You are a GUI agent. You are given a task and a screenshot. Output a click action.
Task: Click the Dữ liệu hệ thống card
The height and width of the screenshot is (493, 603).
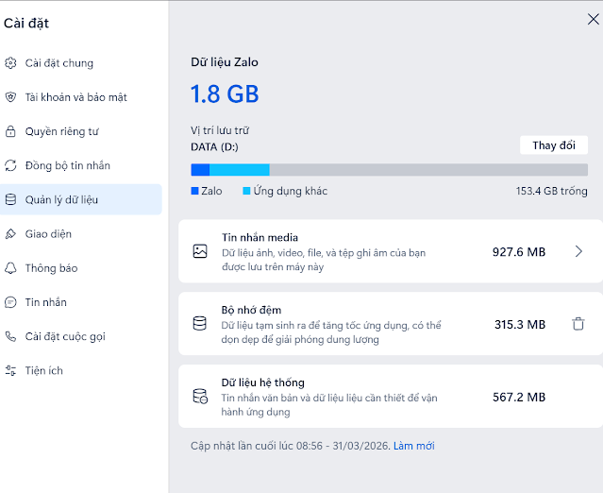pyautogui.click(x=391, y=397)
